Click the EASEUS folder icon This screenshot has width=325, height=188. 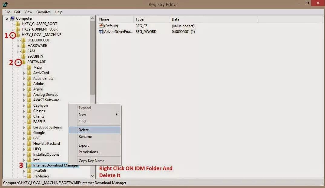click(29, 122)
